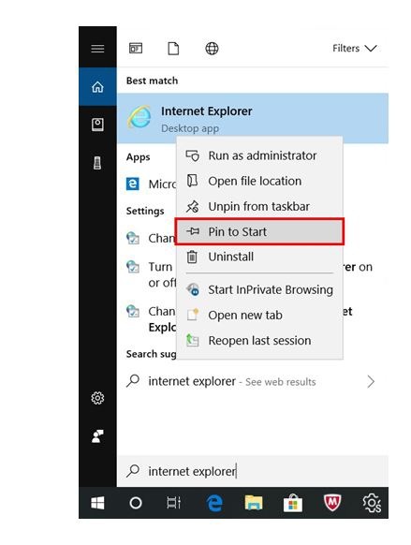Filter search results by Apps icon

click(136, 48)
